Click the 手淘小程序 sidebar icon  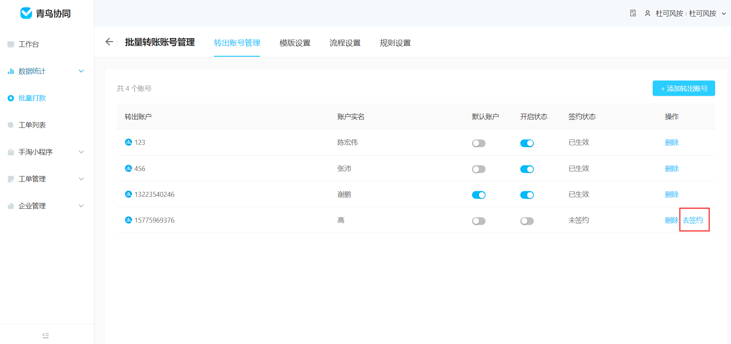point(11,152)
